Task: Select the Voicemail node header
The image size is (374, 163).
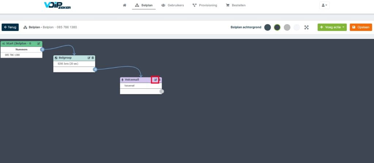Action: click(141, 80)
